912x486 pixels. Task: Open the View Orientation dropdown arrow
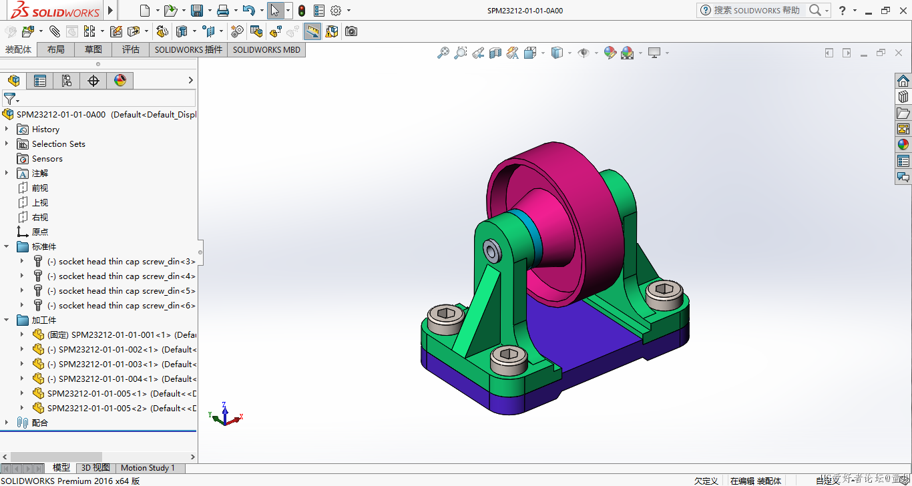coord(543,53)
